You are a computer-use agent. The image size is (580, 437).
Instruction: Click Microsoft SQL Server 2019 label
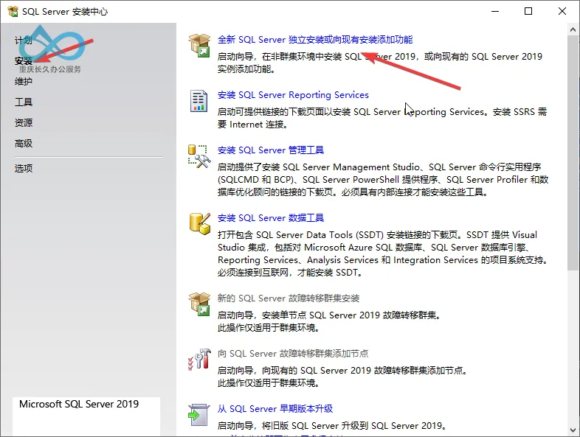(79, 404)
